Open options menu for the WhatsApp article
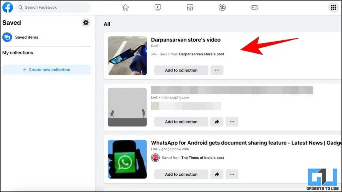The height and width of the screenshot is (192, 342). click(x=232, y=174)
